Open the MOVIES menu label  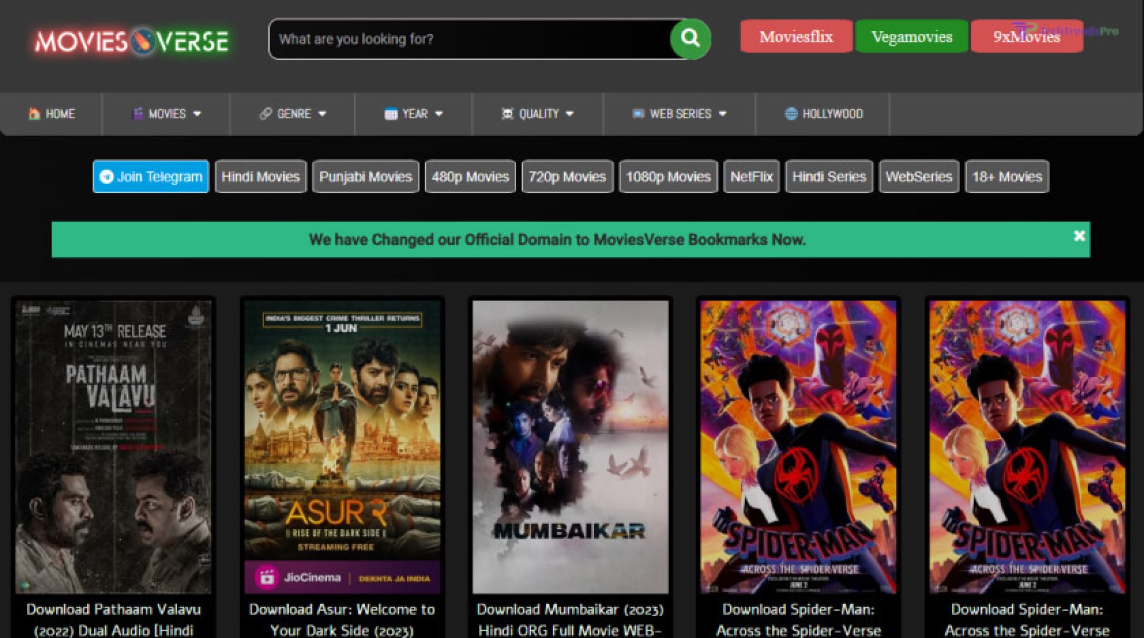(x=167, y=114)
